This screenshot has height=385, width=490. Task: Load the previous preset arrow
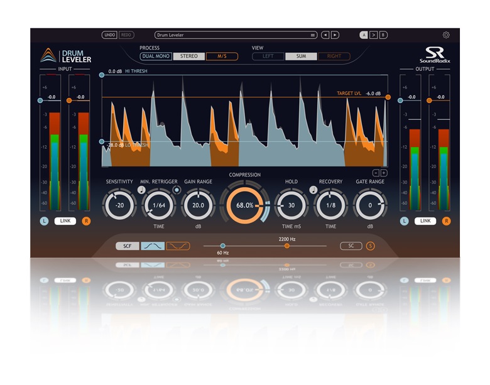click(x=325, y=35)
